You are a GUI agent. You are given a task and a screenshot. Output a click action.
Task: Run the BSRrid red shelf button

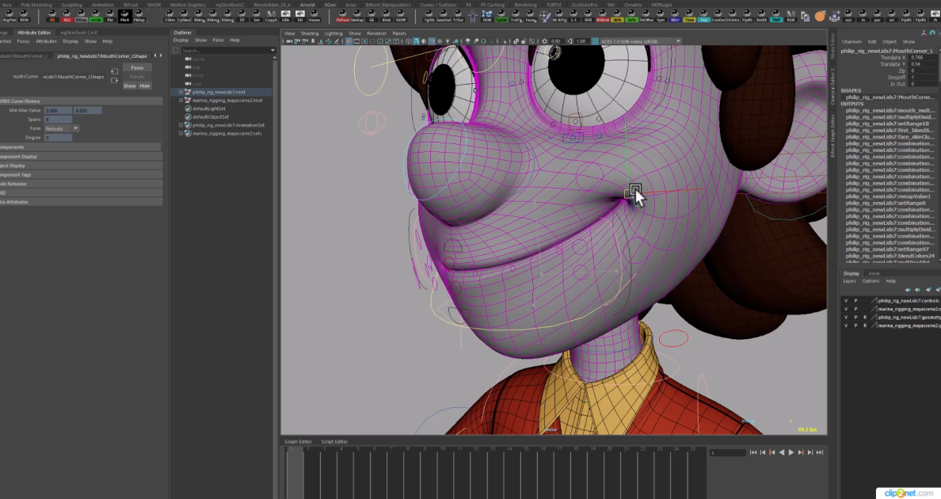(603, 16)
